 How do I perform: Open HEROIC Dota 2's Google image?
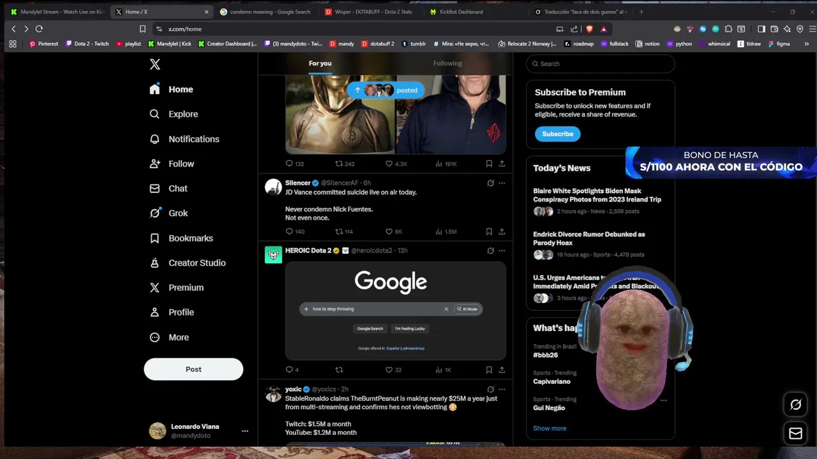pos(396,310)
